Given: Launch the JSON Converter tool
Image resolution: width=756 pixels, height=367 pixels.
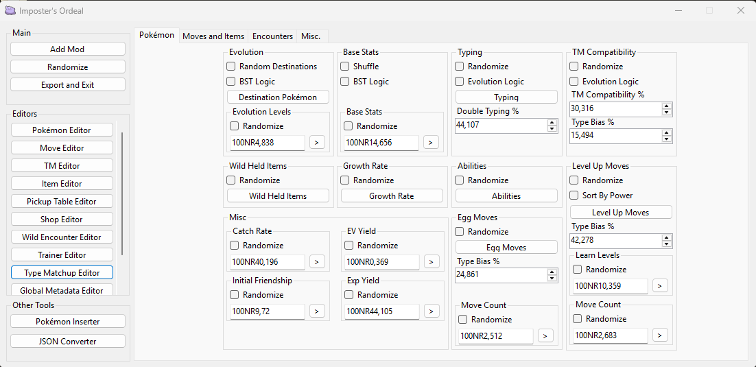Looking at the screenshot, I should (x=67, y=342).
